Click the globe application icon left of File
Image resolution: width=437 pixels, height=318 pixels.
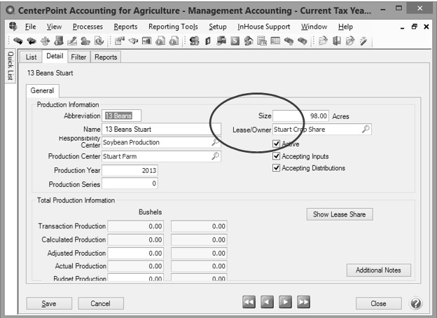point(13,27)
